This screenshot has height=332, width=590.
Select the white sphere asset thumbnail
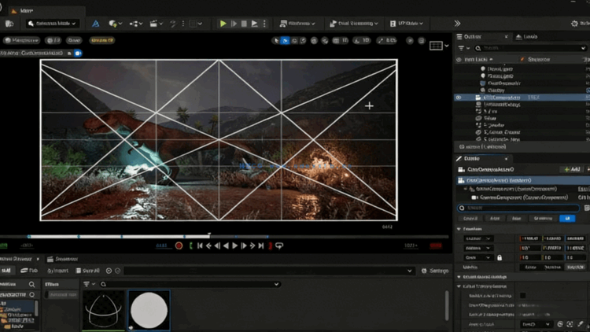click(x=149, y=310)
